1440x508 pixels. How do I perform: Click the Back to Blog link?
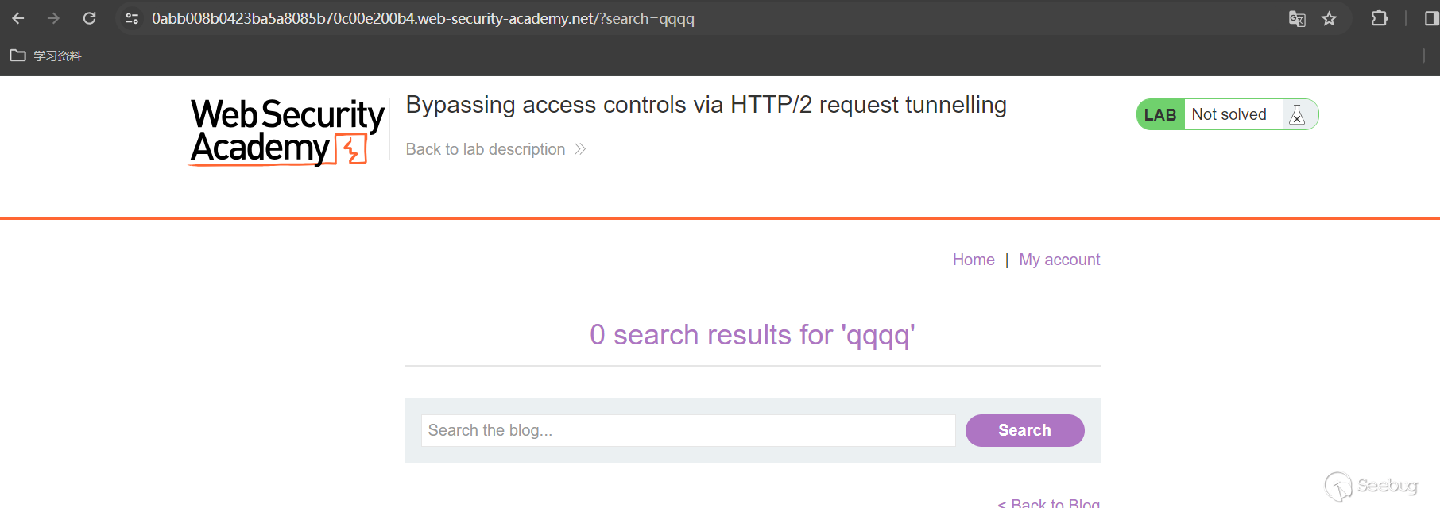[1049, 502]
